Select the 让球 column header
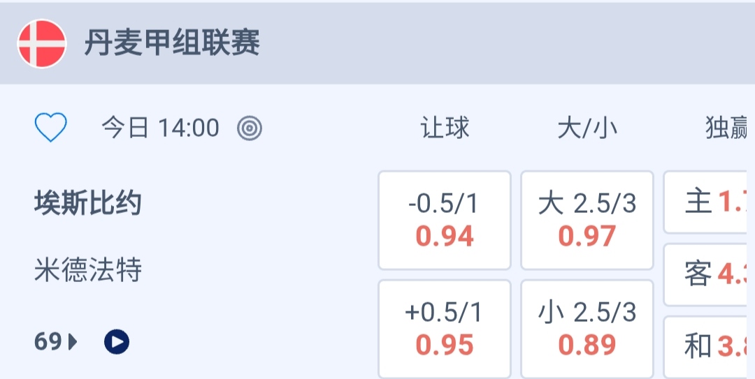This screenshot has width=755, height=379. [x=445, y=128]
